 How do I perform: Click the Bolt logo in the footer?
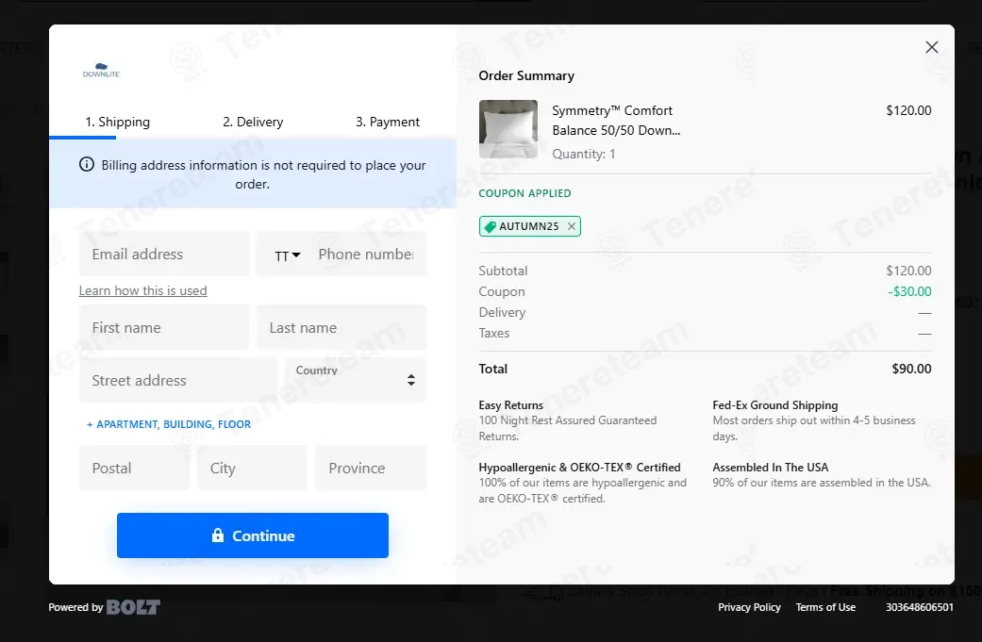133,607
